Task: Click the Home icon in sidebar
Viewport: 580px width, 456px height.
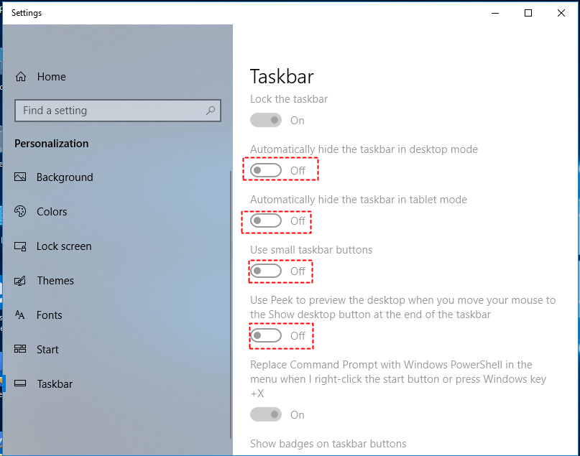Action: click(x=21, y=77)
